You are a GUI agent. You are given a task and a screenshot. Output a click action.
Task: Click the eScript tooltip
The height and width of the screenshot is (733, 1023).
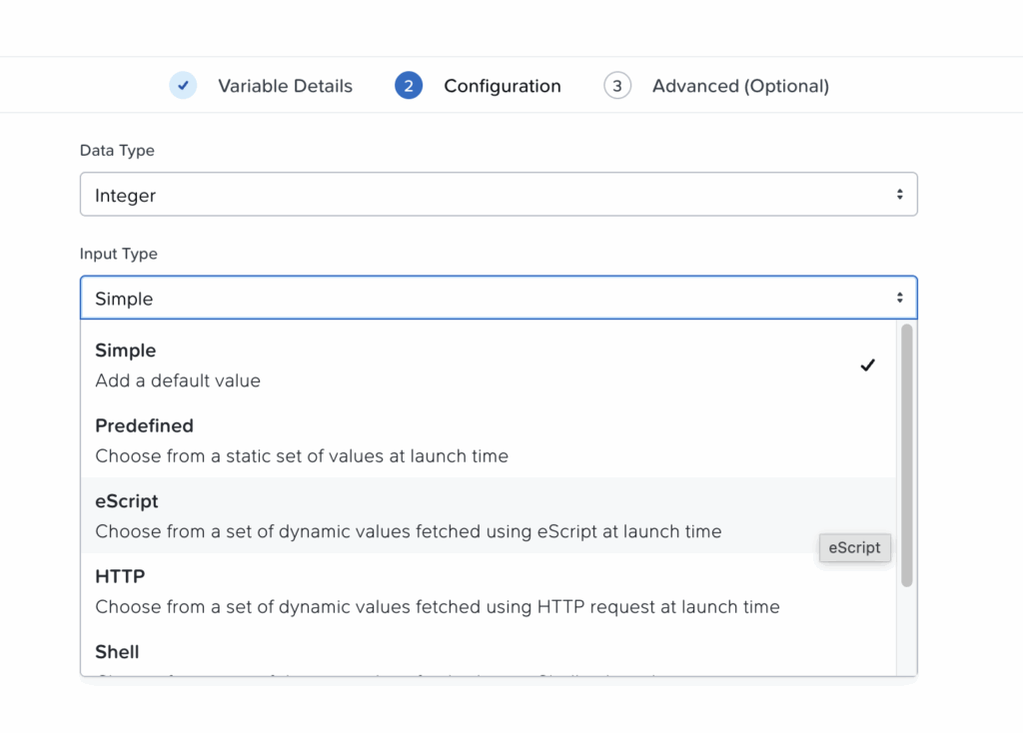(x=854, y=547)
